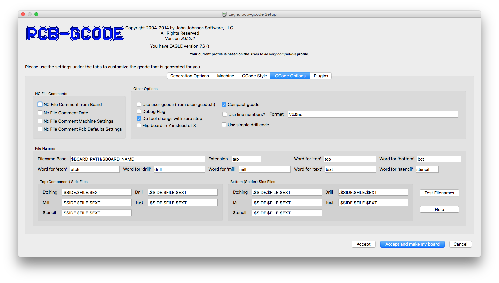Click the Word for 'top' field

(x=350, y=159)
